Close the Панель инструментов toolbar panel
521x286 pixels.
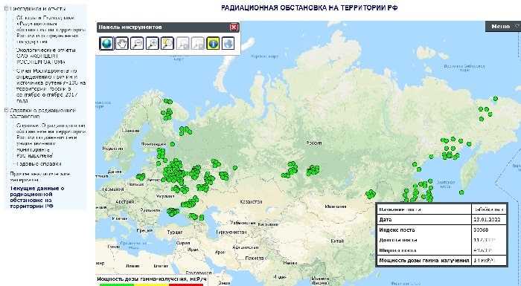click(x=234, y=27)
